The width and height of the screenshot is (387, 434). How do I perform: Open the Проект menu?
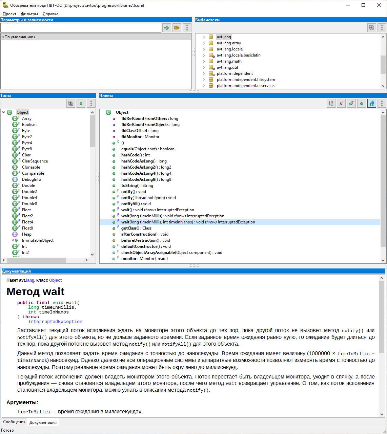9,14
